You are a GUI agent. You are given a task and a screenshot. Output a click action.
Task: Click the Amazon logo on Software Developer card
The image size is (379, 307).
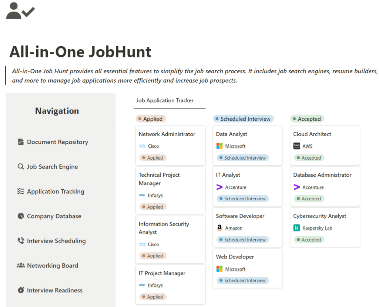[220, 228]
